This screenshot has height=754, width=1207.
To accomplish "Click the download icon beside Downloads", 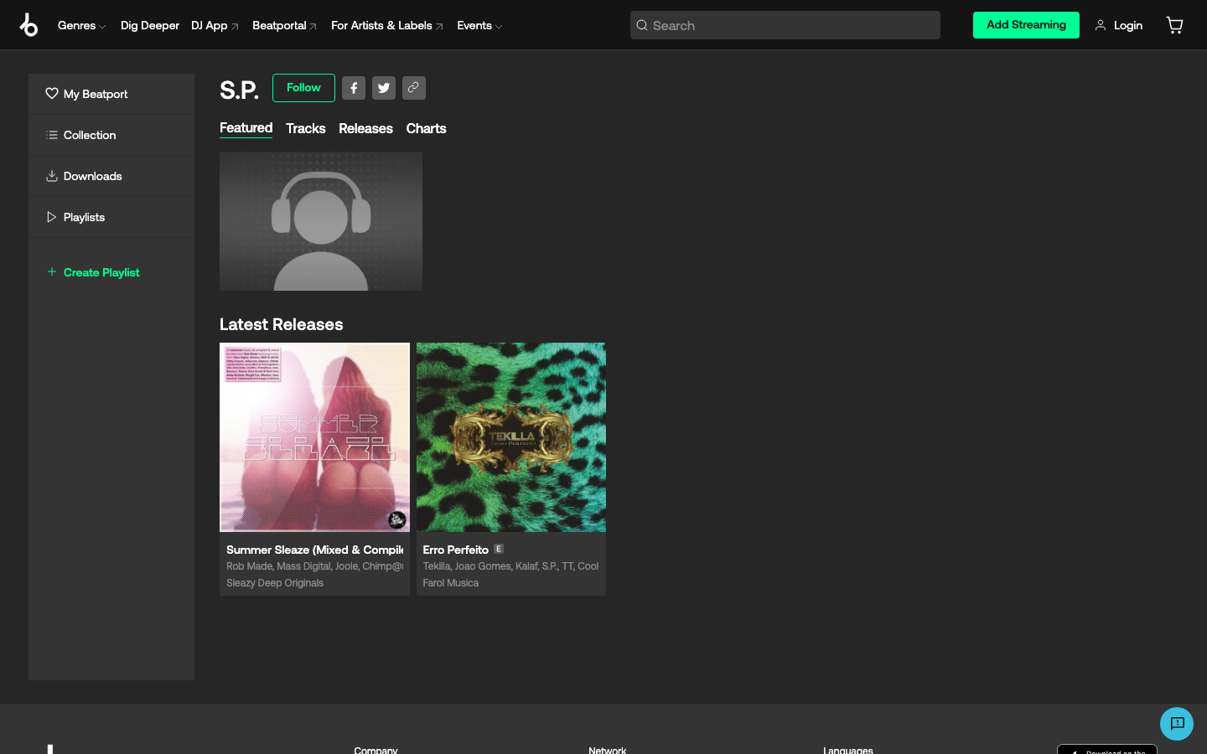I will click(52, 176).
